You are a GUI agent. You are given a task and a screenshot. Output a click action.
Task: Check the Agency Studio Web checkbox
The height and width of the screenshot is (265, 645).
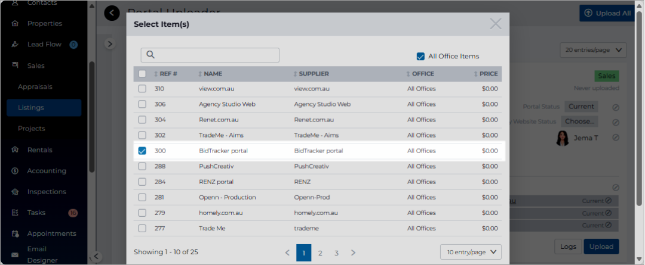[x=142, y=104]
